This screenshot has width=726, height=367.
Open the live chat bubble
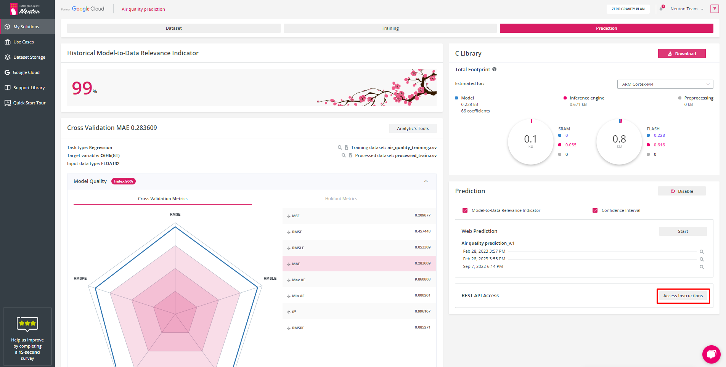(x=711, y=354)
